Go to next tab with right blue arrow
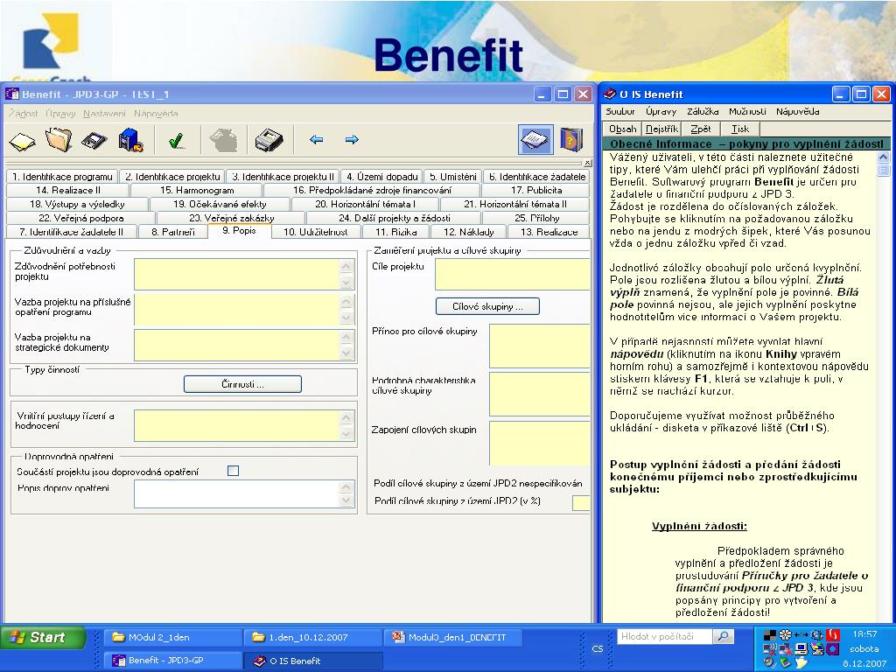This screenshot has width=896, height=672. (x=352, y=139)
